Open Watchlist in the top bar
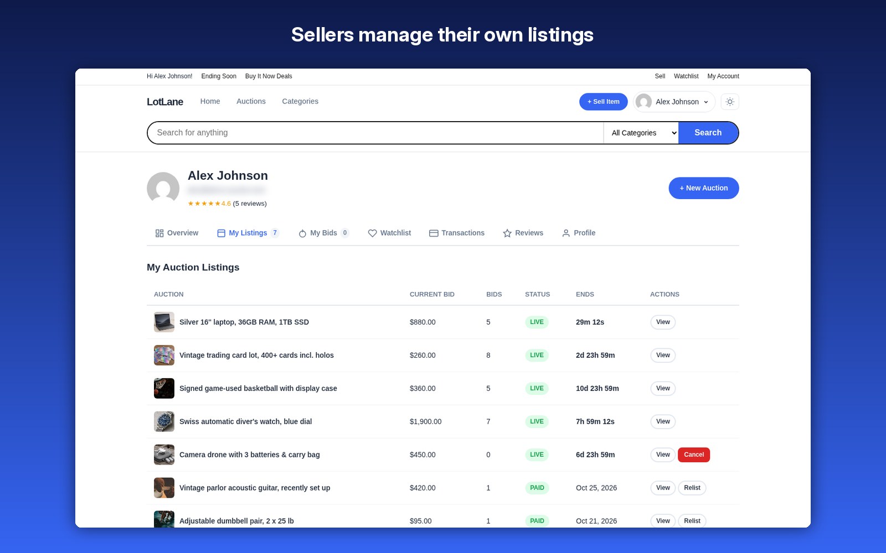Viewport: 886px width, 553px height. tap(686, 76)
